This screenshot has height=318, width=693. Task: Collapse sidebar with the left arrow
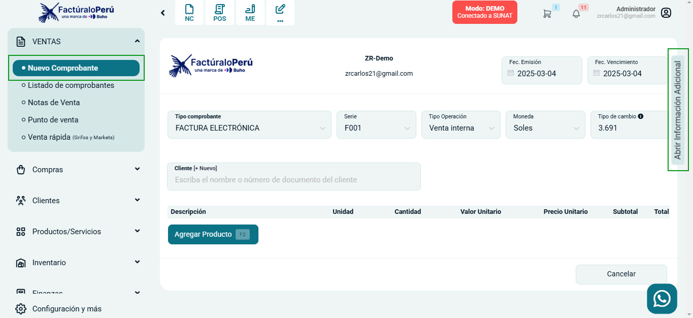point(163,13)
